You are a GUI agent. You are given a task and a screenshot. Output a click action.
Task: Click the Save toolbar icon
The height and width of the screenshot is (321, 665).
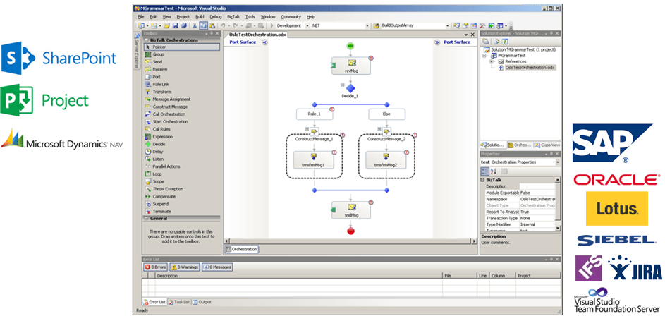point(175,25)
